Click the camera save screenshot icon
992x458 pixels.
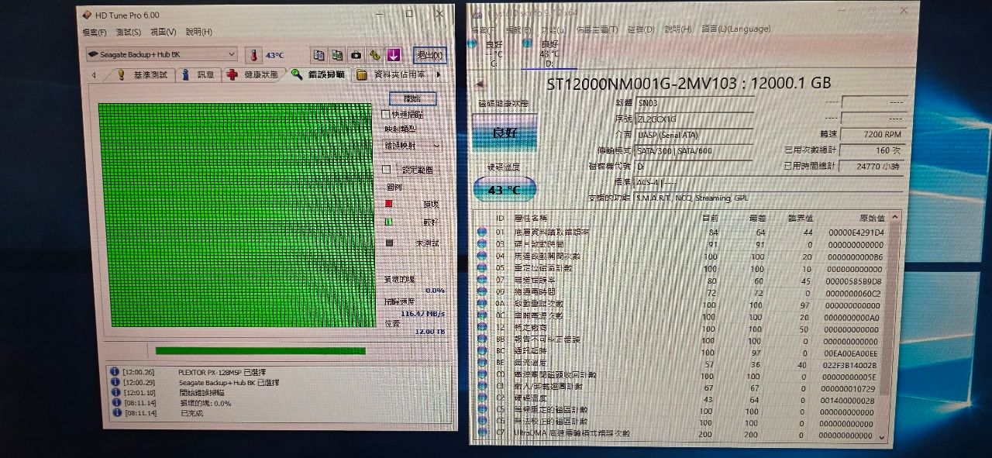[x=356, y=55]
